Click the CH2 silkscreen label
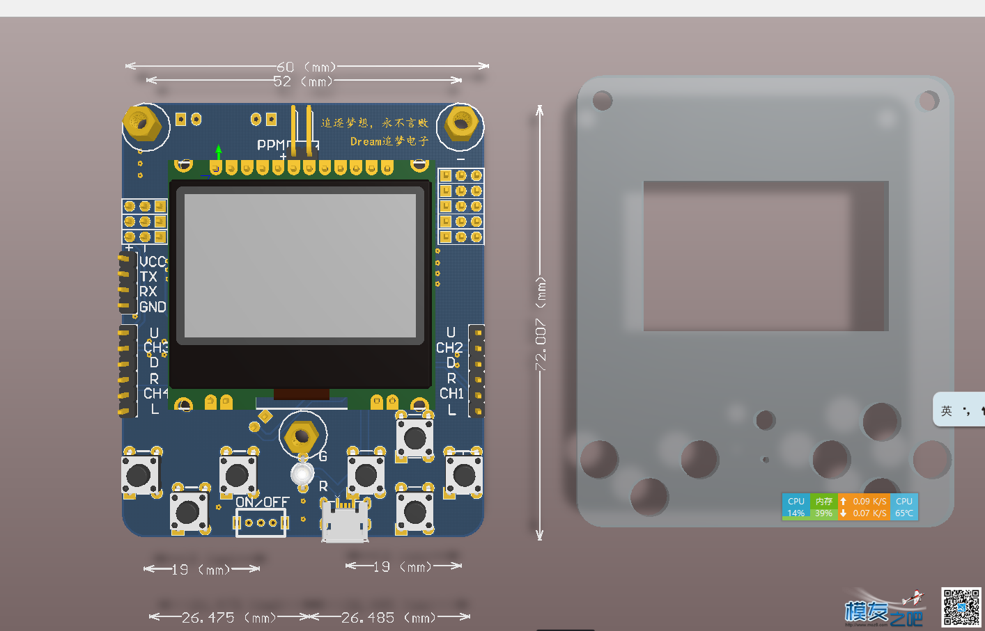This screenshot has width=985, height=631. pyautogui.click(x=449, y=347)
